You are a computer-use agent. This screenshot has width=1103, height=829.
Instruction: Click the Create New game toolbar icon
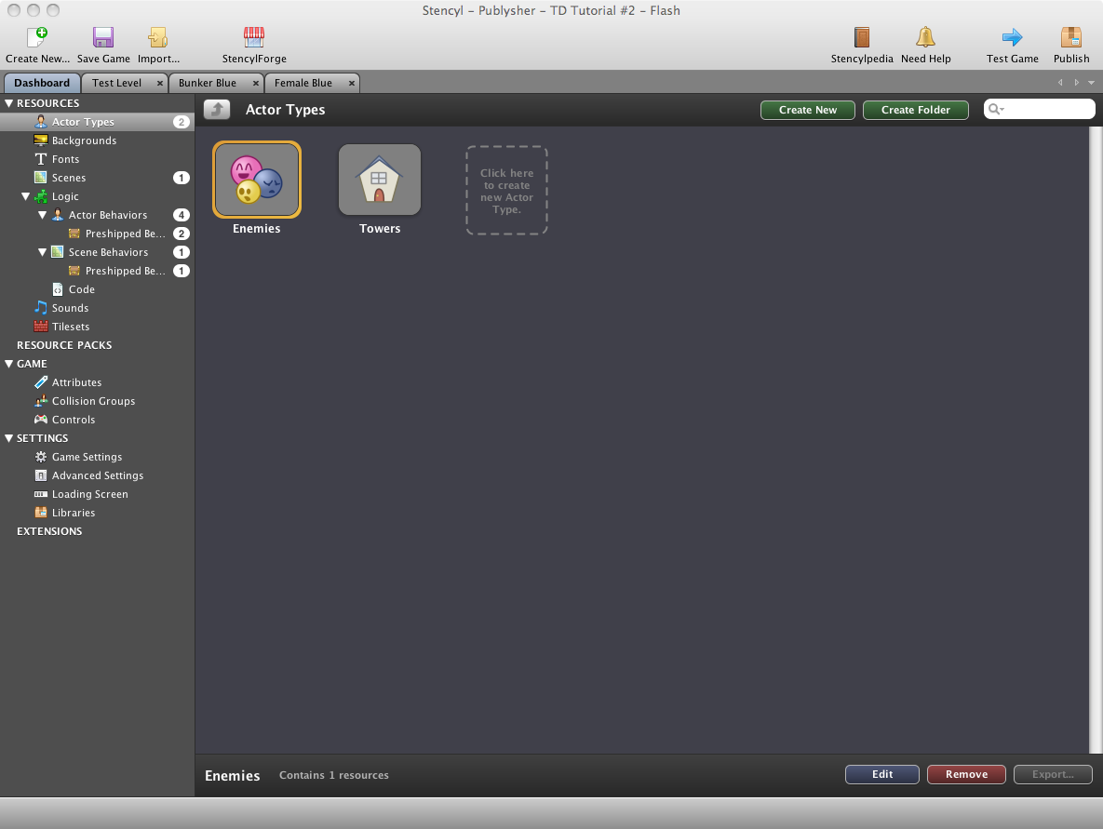(37, 36)
